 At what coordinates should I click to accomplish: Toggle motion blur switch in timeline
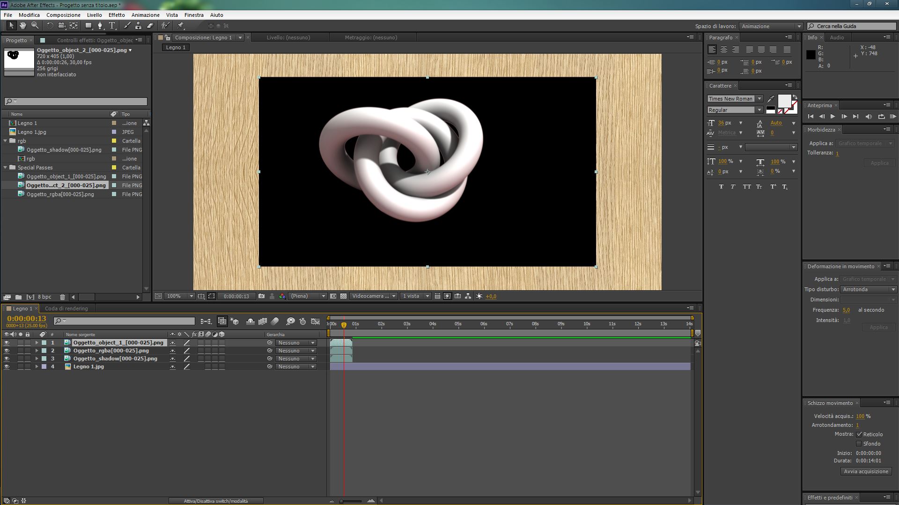(x=275, y=321)
